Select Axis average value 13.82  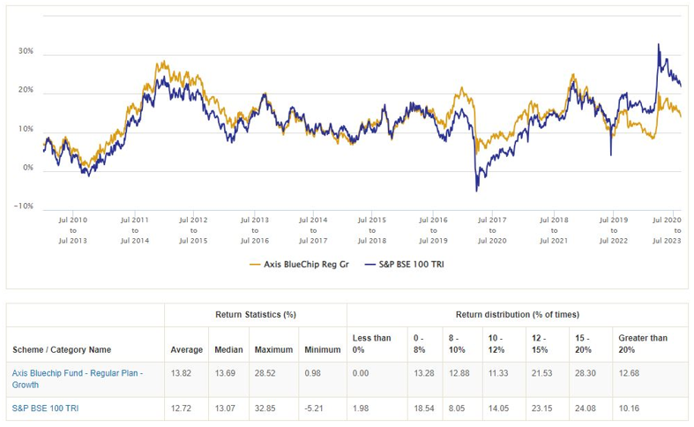(181, 373)
